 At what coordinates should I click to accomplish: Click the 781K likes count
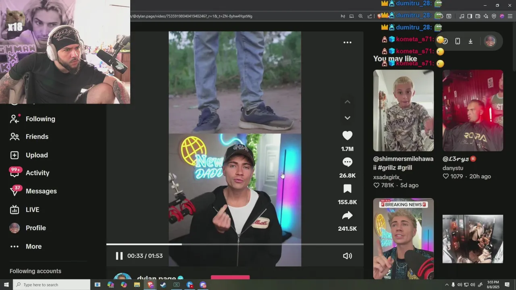[x=387, y=185]
